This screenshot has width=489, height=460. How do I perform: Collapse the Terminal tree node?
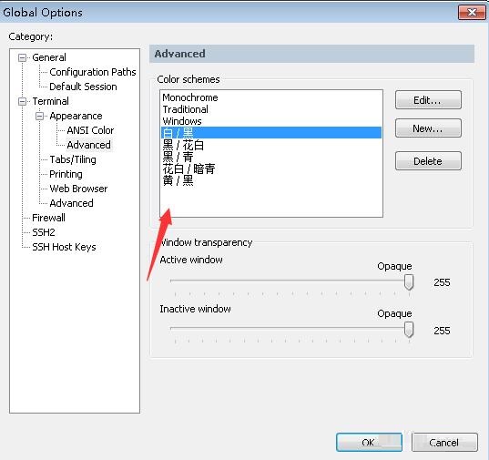tap(22, 101)
